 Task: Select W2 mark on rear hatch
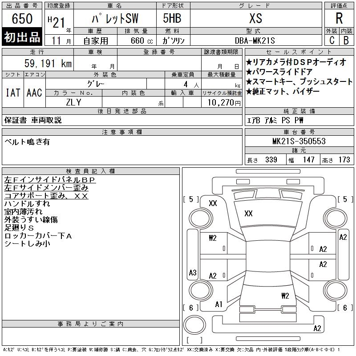coord(285,295)
